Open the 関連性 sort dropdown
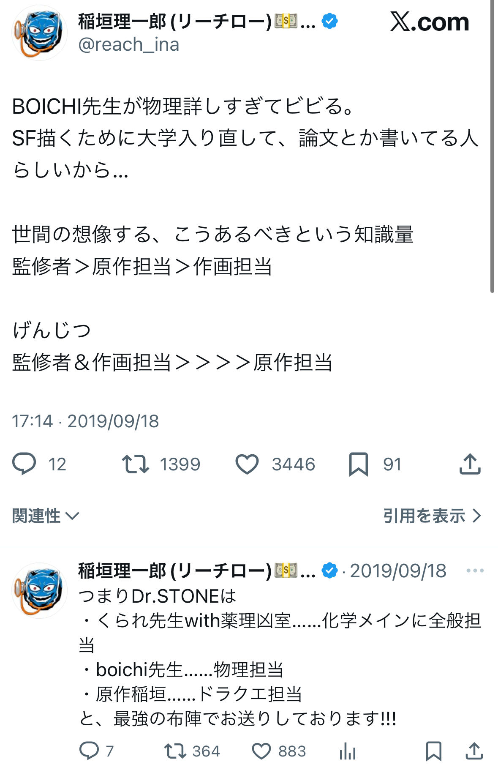Screen dimensions: 498x770 pos(46,516)
